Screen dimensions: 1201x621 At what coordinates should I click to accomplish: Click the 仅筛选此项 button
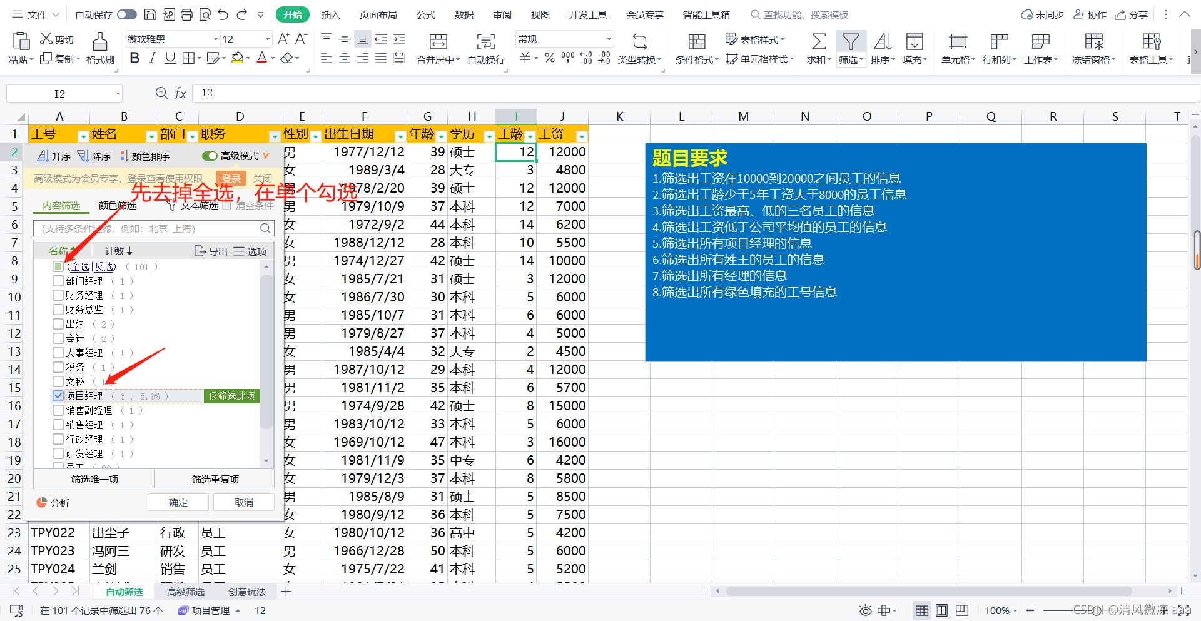click(x=231, y=396)
